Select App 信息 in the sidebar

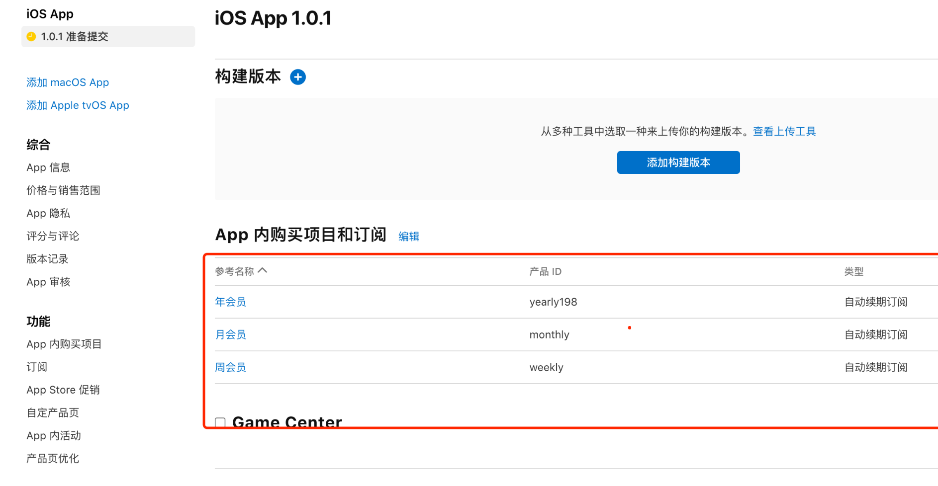[48, 167]
